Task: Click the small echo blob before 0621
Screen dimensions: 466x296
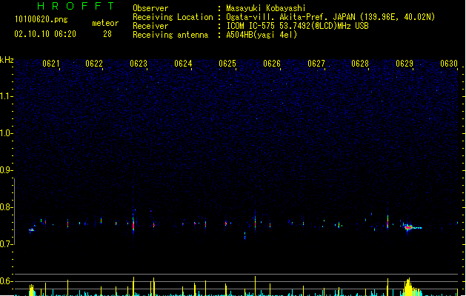Action: pos(32,230)
